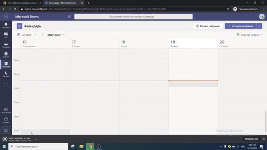The width and height of the screenshot is (267, 150).
Task: Click the Создать собрание button
Action: (x=241, y=26)
